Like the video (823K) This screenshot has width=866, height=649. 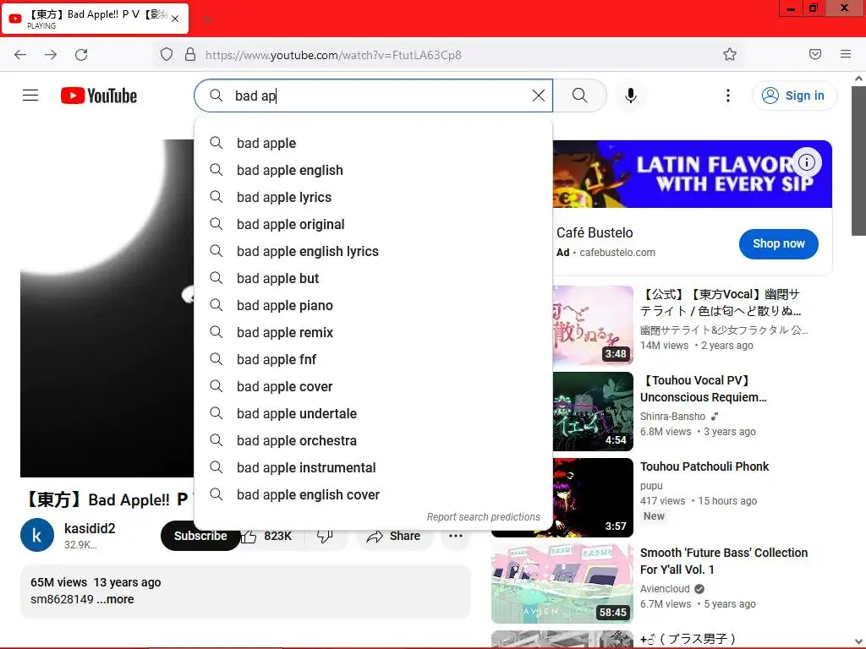click(x=267, y=536)
